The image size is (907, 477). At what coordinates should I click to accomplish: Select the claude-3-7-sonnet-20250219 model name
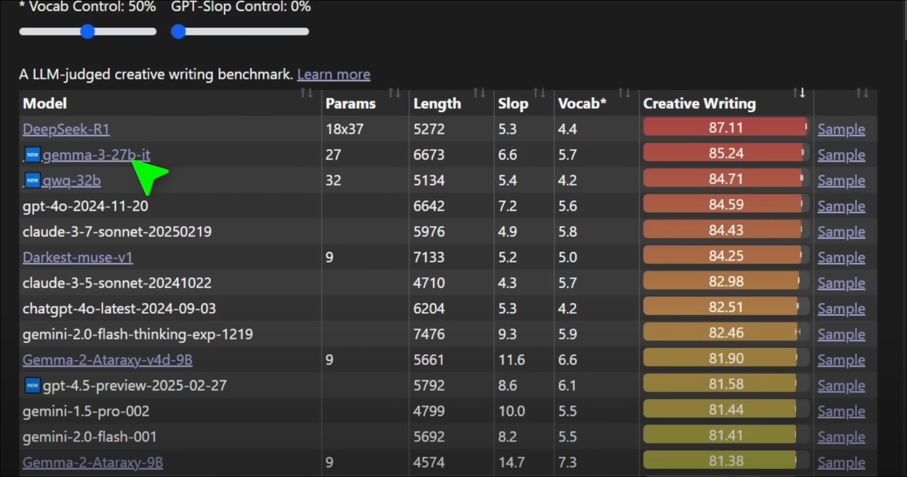click(x=117, y=231)
